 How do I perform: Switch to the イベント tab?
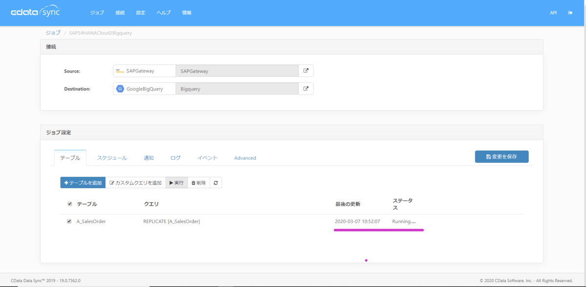(x=207, y=158)
